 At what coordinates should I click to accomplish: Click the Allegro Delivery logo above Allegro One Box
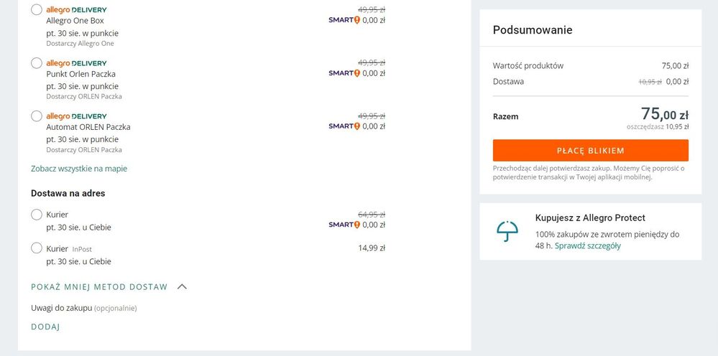tap(76, 9)
